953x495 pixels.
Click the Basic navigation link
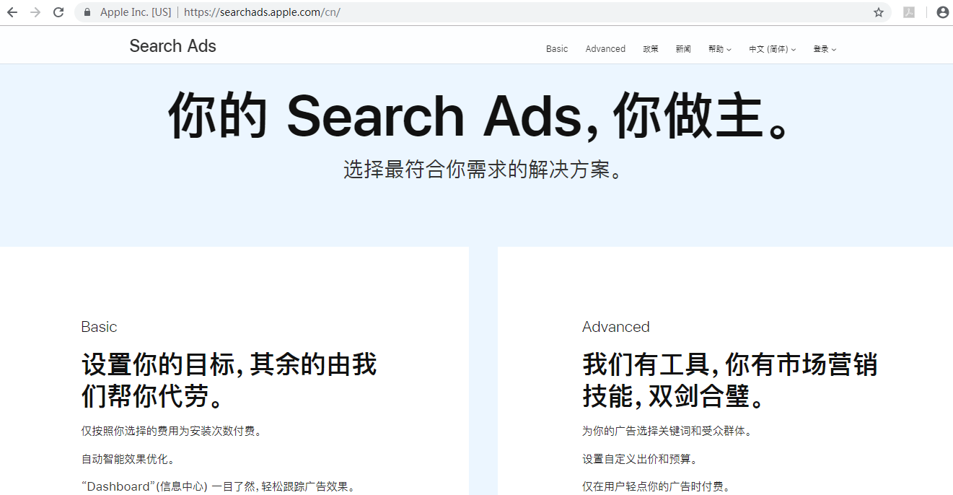(556, 49)
